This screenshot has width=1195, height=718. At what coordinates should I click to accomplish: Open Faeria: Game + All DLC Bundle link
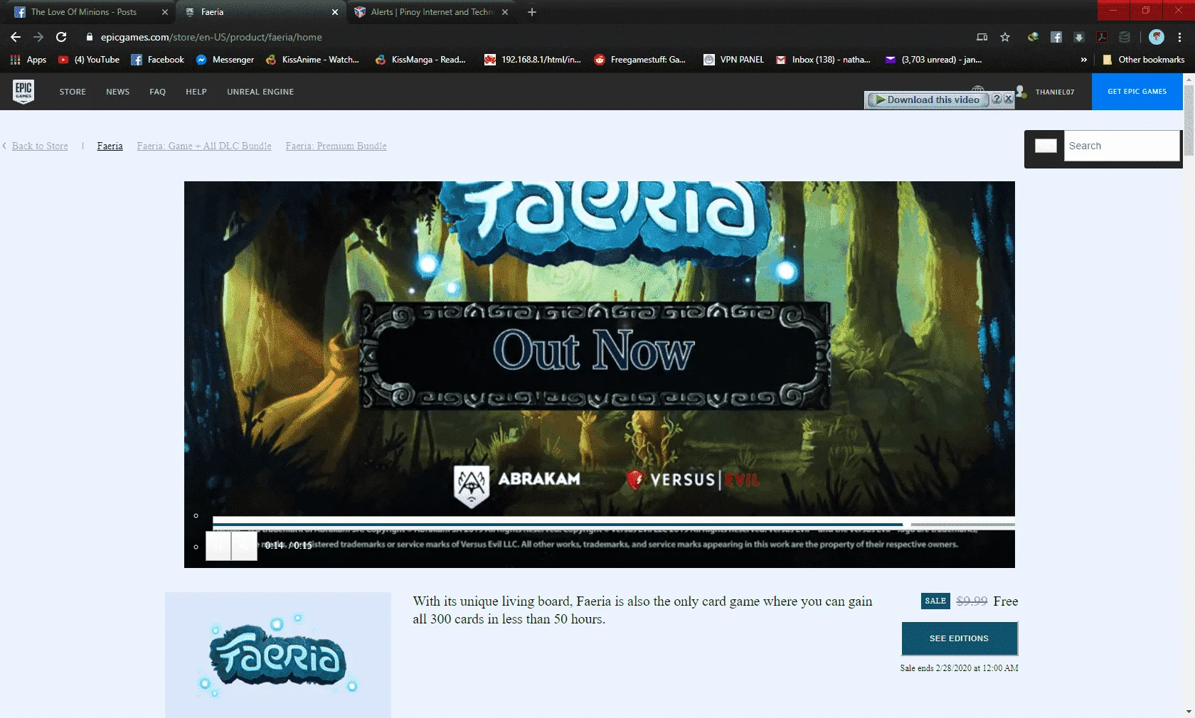click(x=204, y=146)
